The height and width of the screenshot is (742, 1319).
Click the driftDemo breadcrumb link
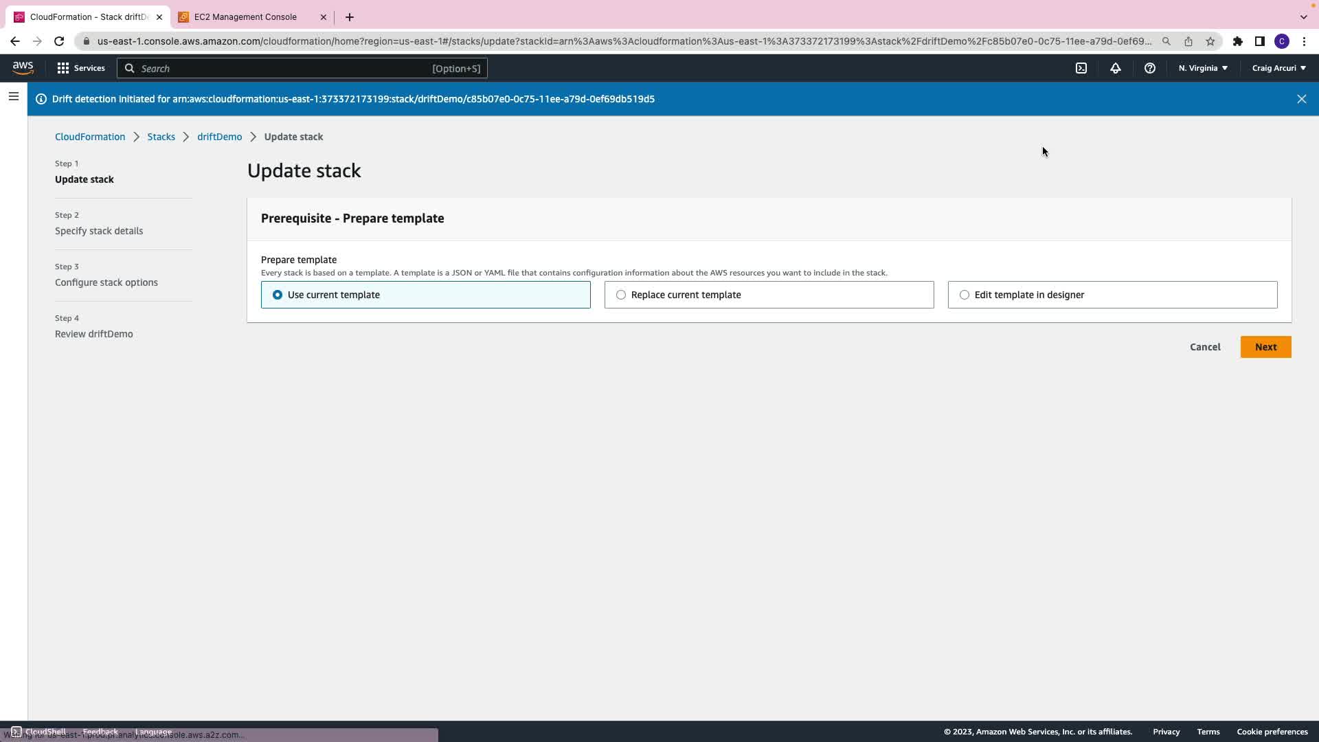coord(219,137)
